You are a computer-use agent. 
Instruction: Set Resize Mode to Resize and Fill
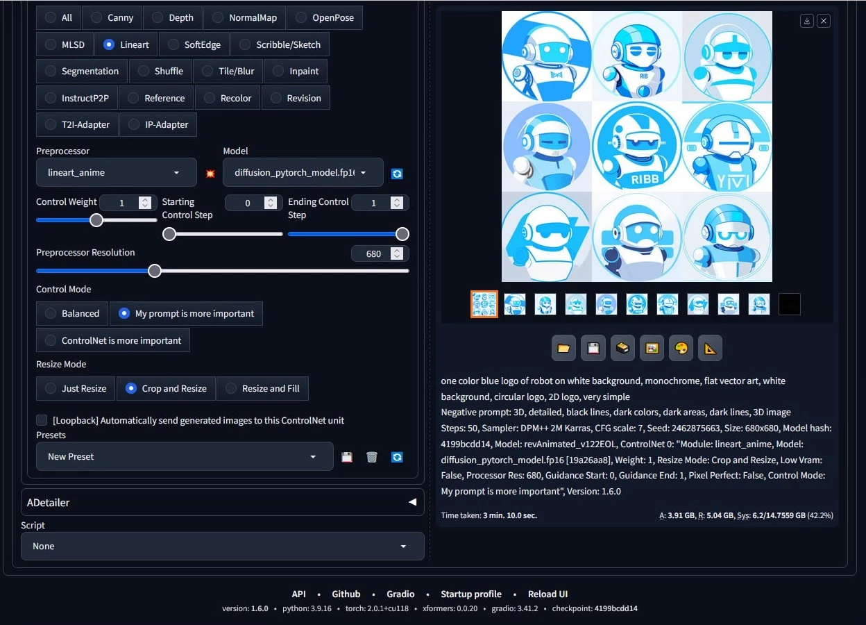[x=262, y=388]
